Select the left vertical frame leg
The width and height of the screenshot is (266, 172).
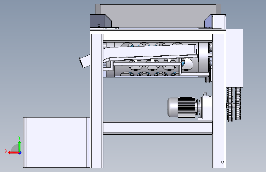pyautogui.click(x=97, y=101)
